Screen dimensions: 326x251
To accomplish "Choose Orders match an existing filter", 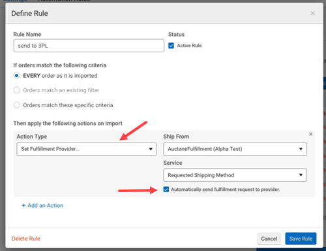I will coord(17,90).
